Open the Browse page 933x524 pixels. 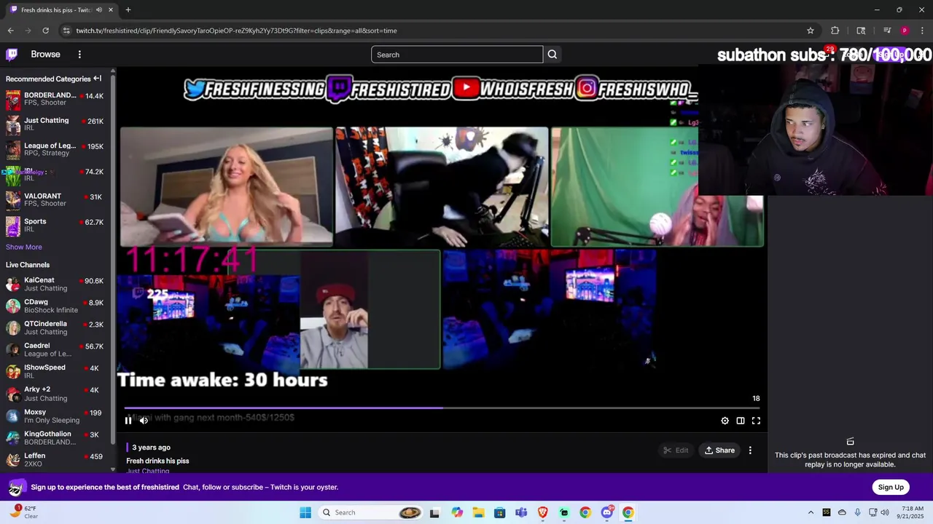45,55
